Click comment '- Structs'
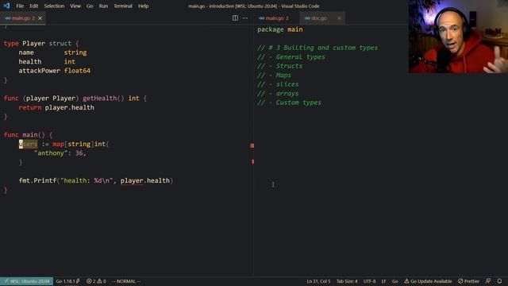Screen dimensions: 508x286 pyautogui.click(x=280, y=66)
